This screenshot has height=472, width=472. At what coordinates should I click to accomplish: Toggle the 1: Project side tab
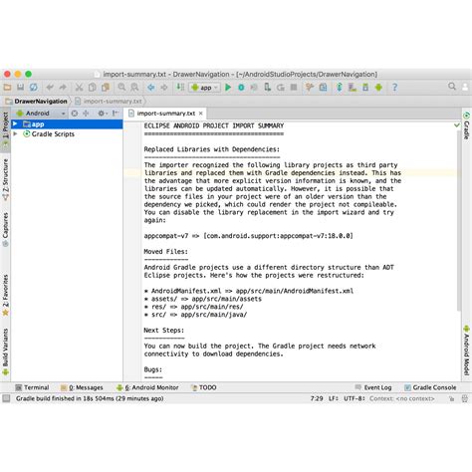5,129
